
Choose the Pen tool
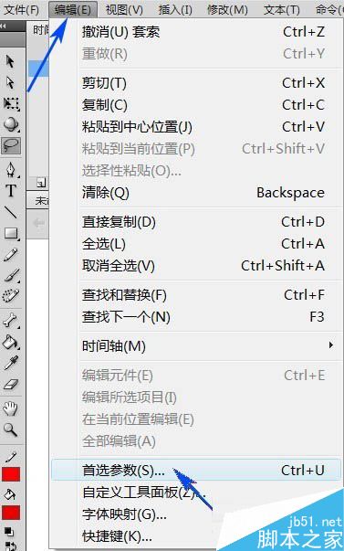coord(11,170)
